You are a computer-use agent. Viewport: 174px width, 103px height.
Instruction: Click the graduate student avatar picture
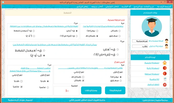[x=152, y=27]
